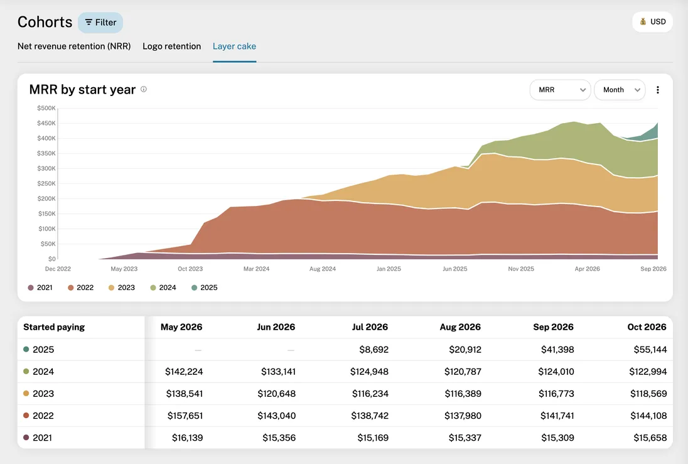The image size is (688, 464).
Task: Click the Sep 2026 column header
Action: point(553,327)
